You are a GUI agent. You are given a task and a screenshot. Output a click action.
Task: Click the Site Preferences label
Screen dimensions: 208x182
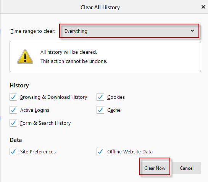pyautogui.click(x=38, y=151)
